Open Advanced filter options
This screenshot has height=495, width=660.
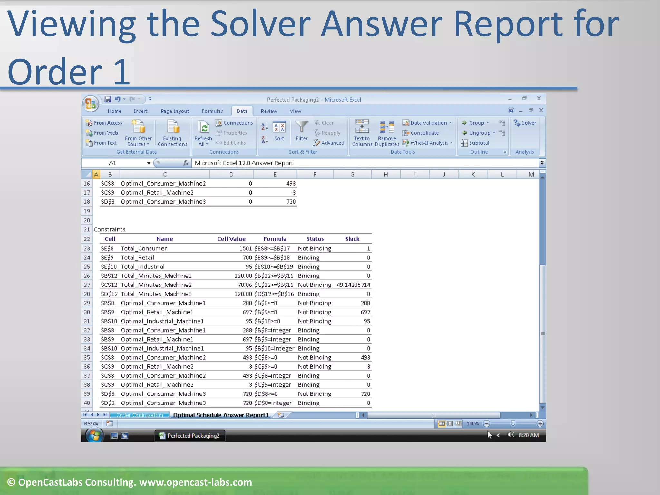(x=329, y=143)
